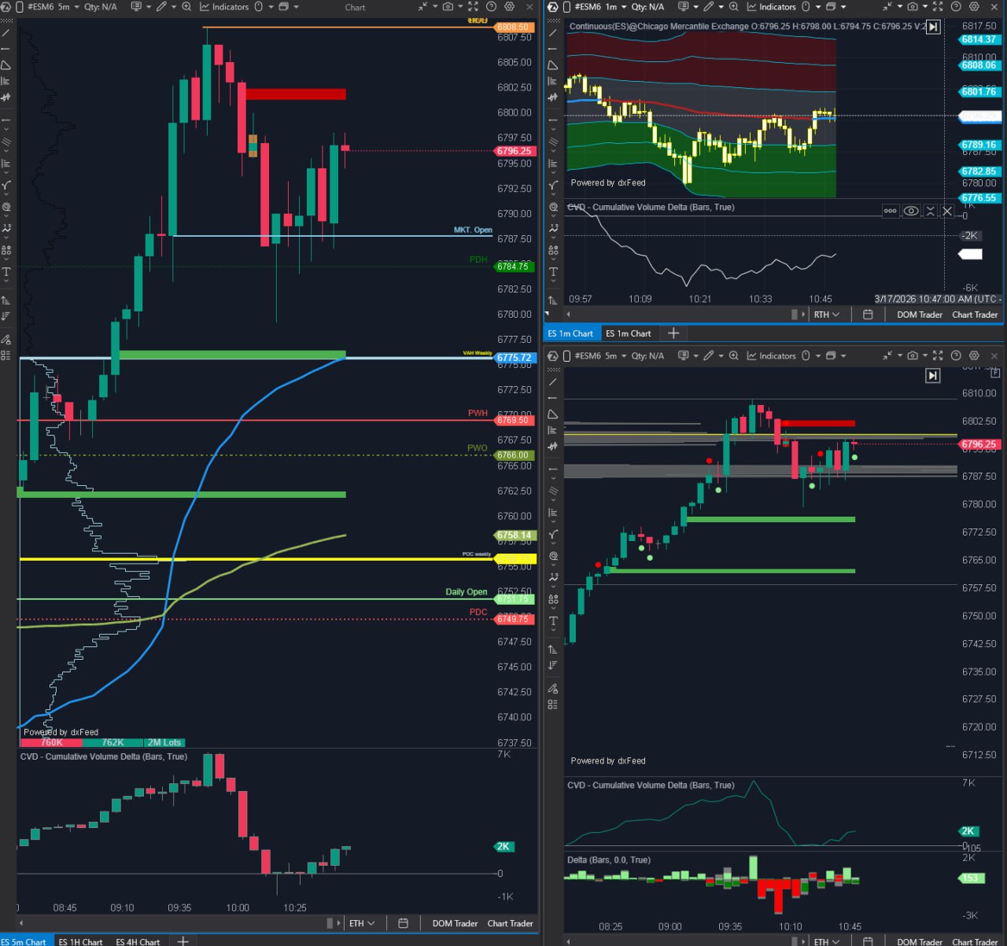Image resolution: width=1007 pixels, height=946 pixels.
Task: Switch to the ES 4H Chart tab
Action: (x=138, y=941)
